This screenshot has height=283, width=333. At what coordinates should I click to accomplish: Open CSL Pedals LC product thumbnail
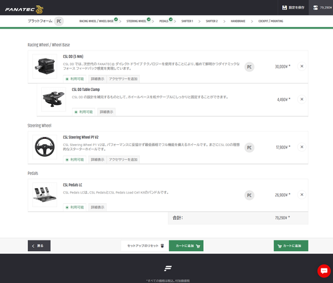pyautogui.click(x=45, y=195)
